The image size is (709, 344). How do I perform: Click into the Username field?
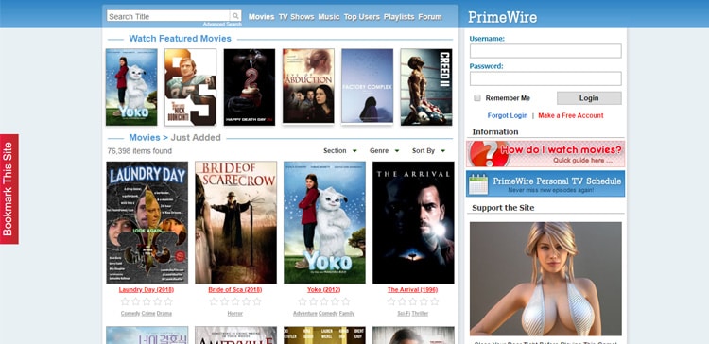click(x=545, y=51)
